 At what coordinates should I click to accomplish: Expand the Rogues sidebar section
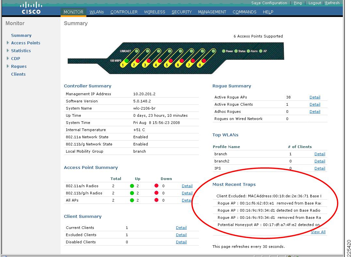[x=8, y=66]
